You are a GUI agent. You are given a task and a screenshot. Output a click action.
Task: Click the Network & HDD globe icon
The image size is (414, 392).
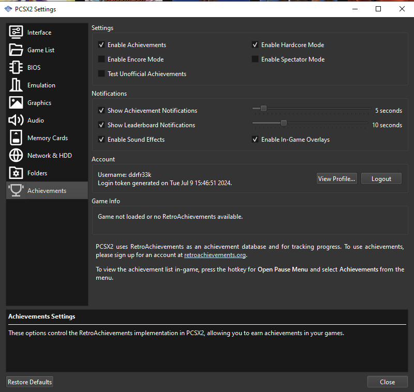coord(16,155)
